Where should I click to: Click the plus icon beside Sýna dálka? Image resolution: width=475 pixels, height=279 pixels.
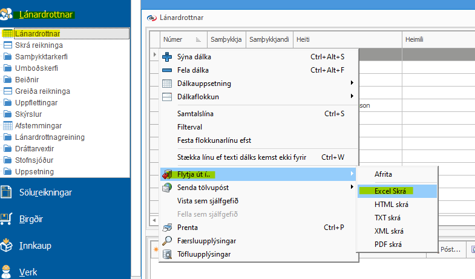168,57
